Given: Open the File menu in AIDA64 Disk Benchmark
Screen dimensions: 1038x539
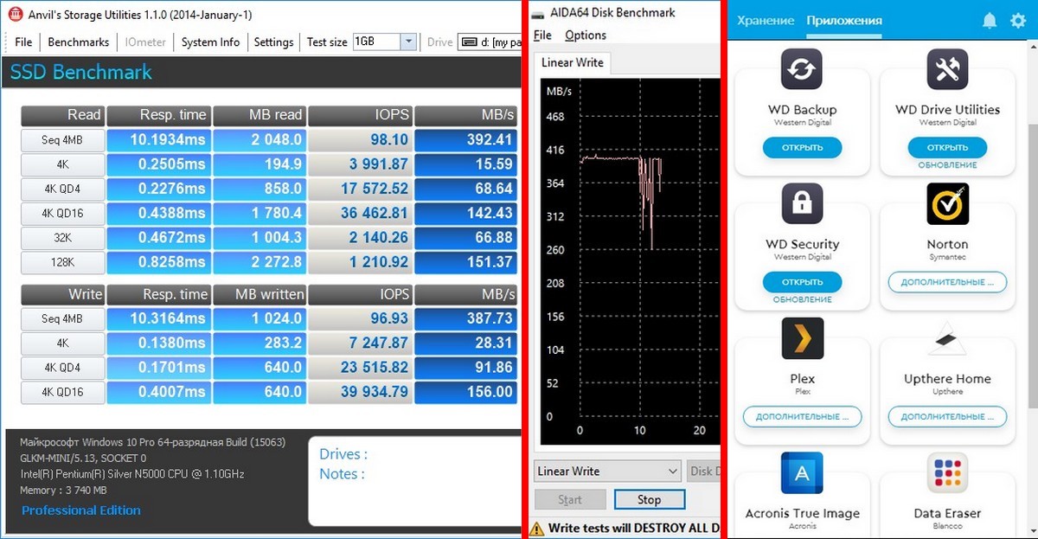Looking at the screenshot, I should (x=542, y=35).
